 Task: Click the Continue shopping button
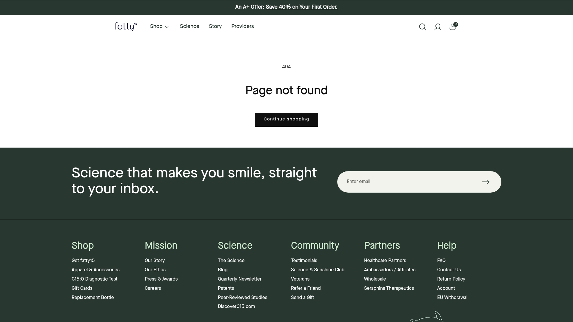(286, 120)
